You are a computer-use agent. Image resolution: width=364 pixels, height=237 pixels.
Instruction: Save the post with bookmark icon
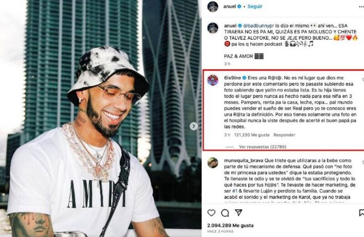click(x=362, y=213)
